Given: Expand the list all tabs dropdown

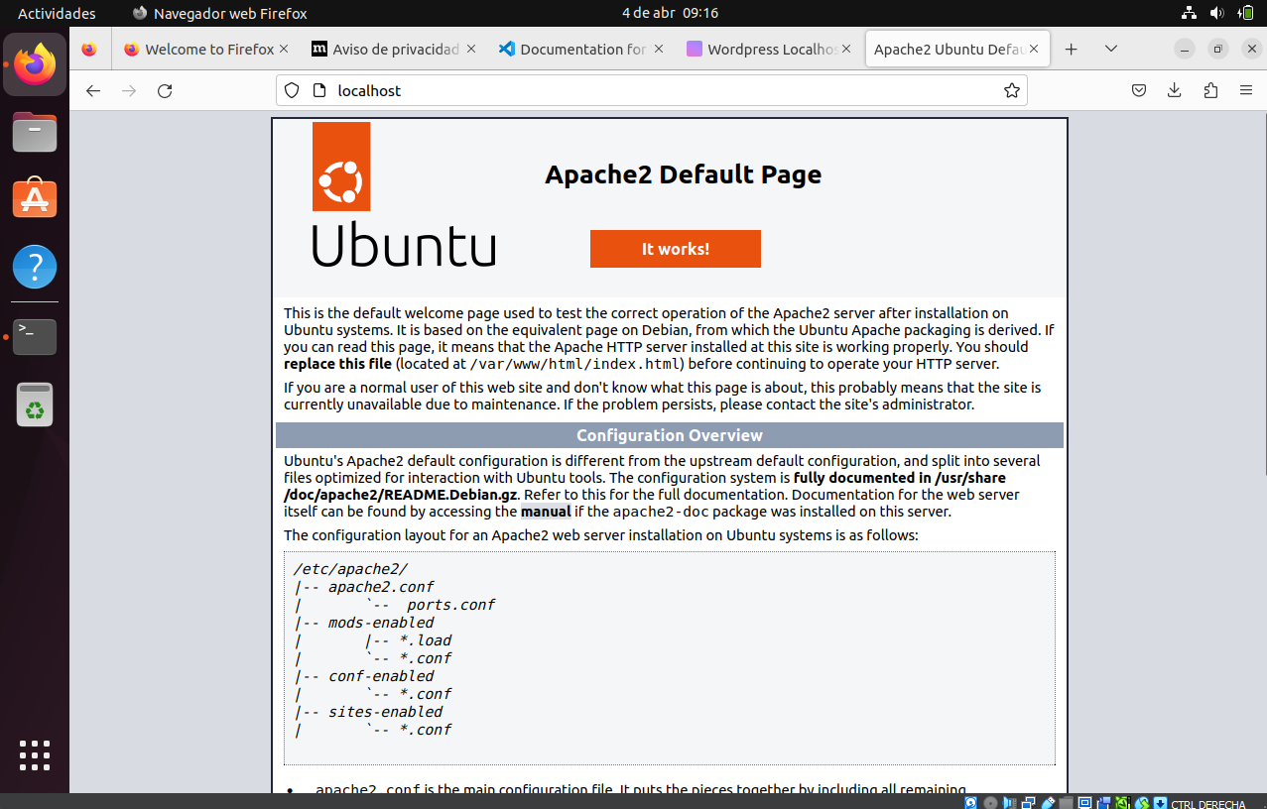Looking at the screenshot, I should (1110, 50).
